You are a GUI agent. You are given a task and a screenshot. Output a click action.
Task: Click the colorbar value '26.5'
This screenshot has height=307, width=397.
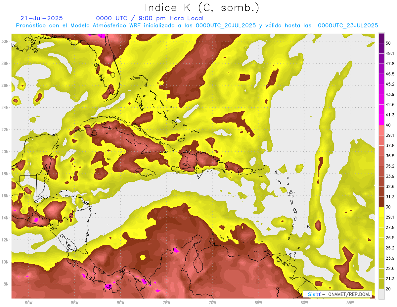coord(390,237)
